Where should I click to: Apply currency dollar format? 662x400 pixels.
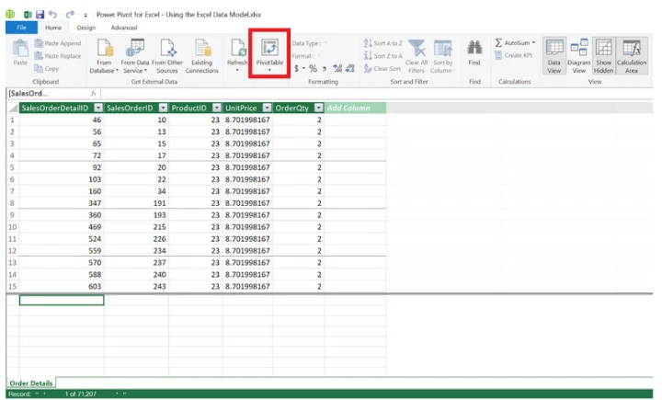296,68
